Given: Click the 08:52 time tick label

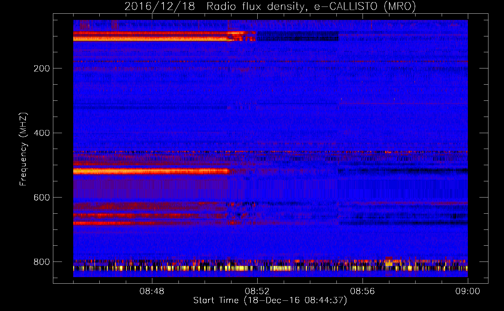Looking at the screenshot, I should [257, 291].
